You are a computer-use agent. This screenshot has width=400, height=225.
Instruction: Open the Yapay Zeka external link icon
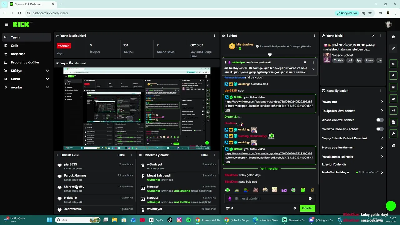[382, 138]
